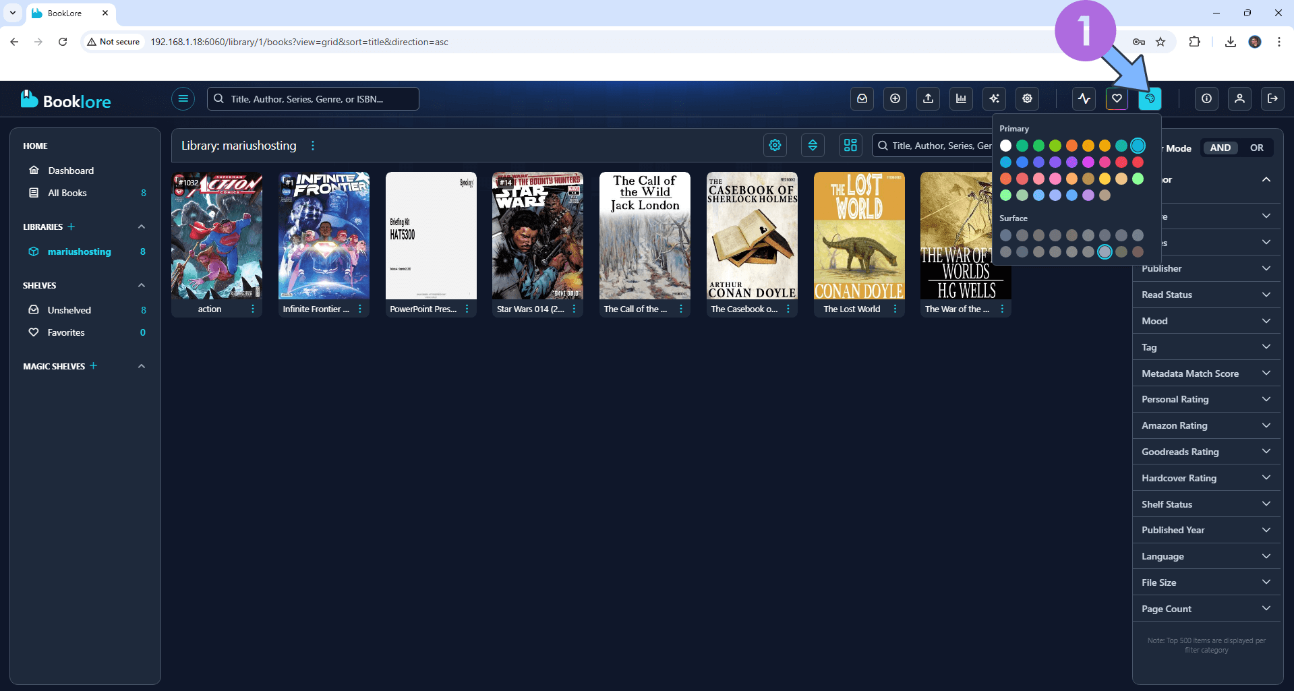The width and height of the screenshot is (1294, 691).
Task: Expand the Published Year filter section
Action: click(1206, 530)
